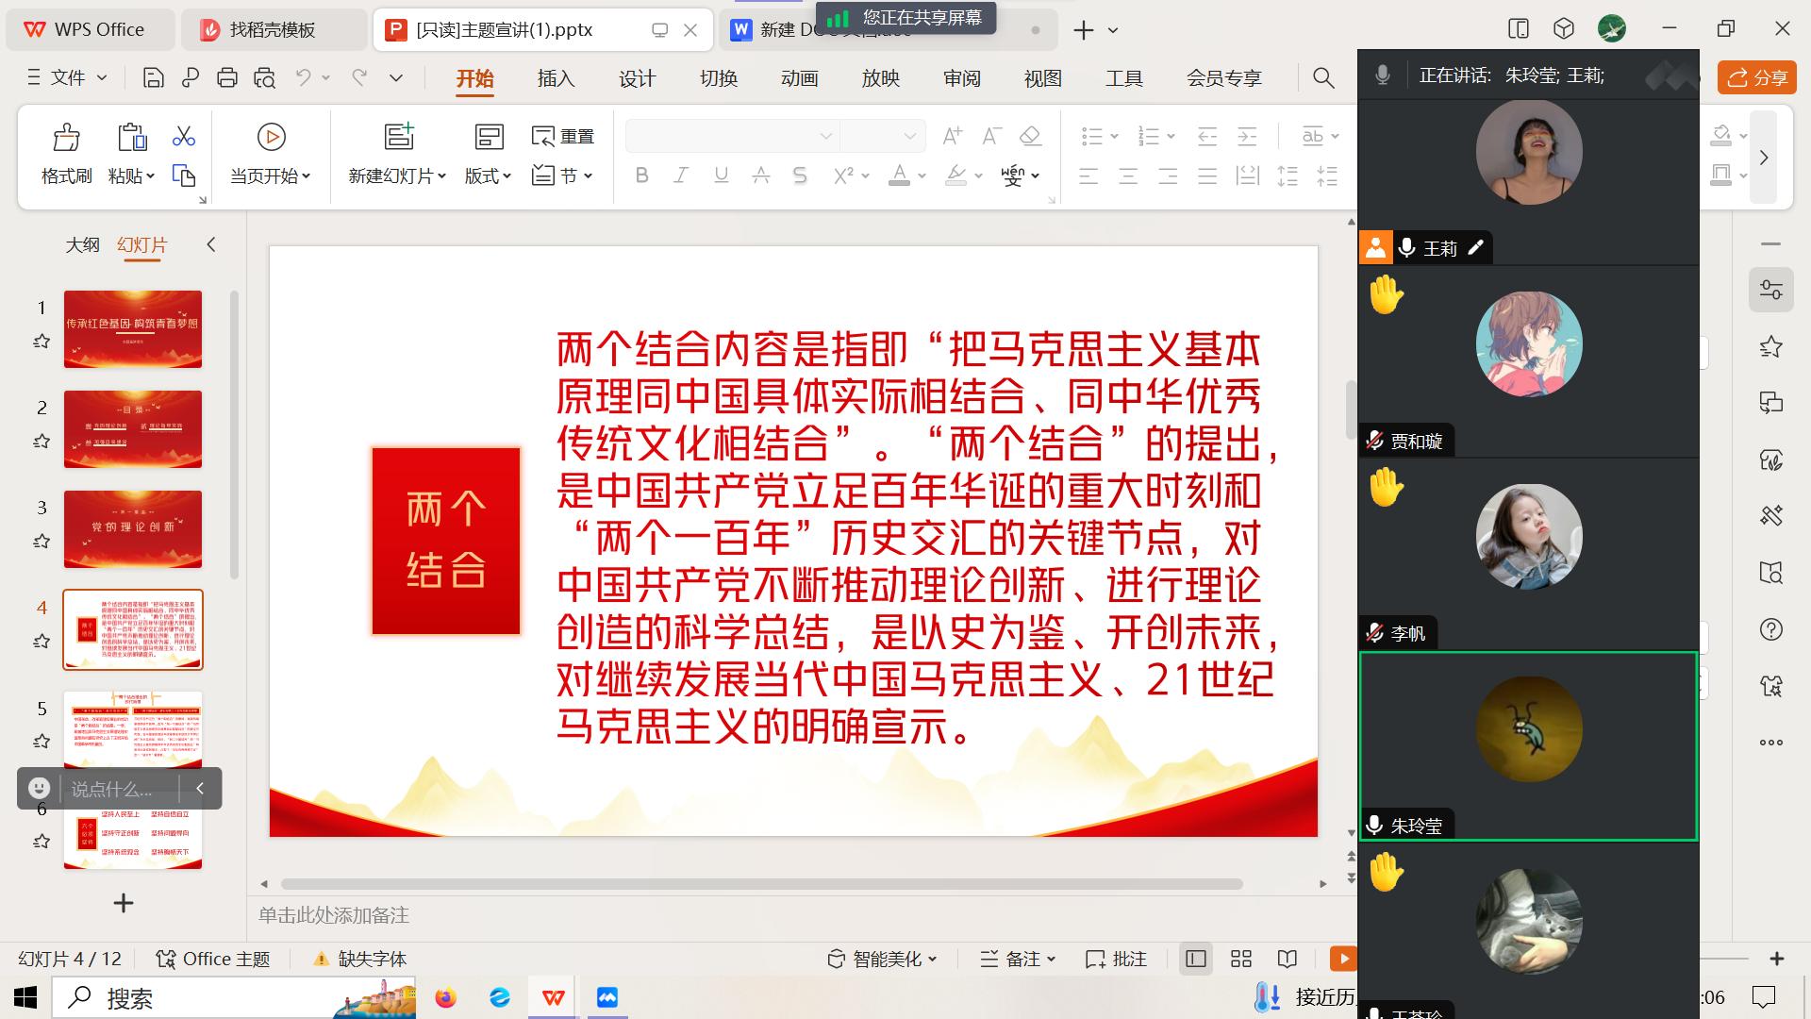Image resolution: width=1811 pixels, height=1019 pixels.
Task: Switch to the Design (设计) tab
Action: tap(637, 78)
